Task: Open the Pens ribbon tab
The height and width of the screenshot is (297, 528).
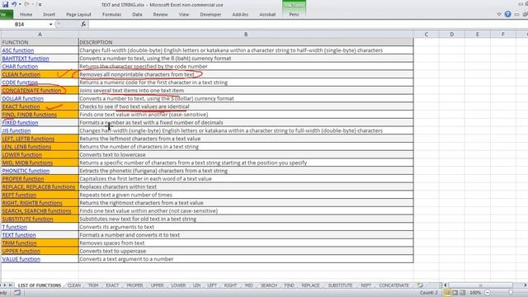Action: click(294, 15)
